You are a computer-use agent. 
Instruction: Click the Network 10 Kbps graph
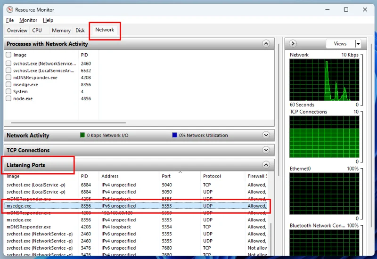click(324, 80)
